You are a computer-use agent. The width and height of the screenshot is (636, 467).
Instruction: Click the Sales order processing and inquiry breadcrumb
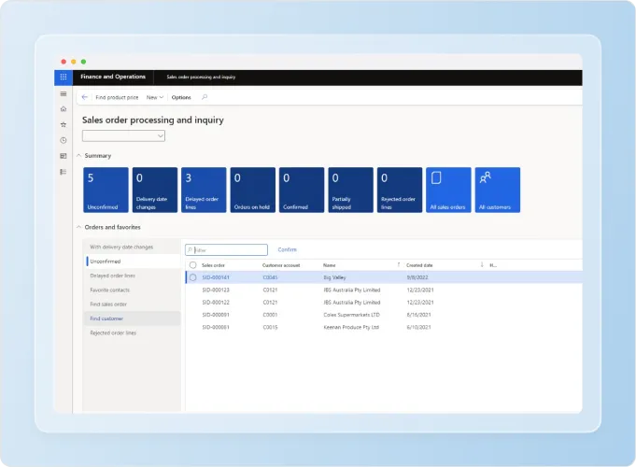[x=201, y=78]
